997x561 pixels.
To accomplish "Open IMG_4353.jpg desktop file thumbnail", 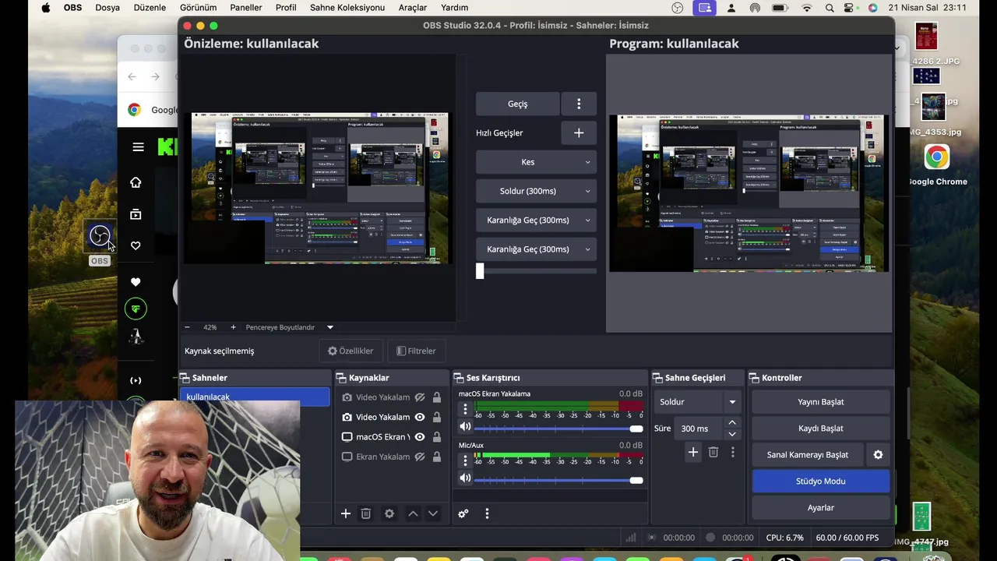I will point(933,108).
